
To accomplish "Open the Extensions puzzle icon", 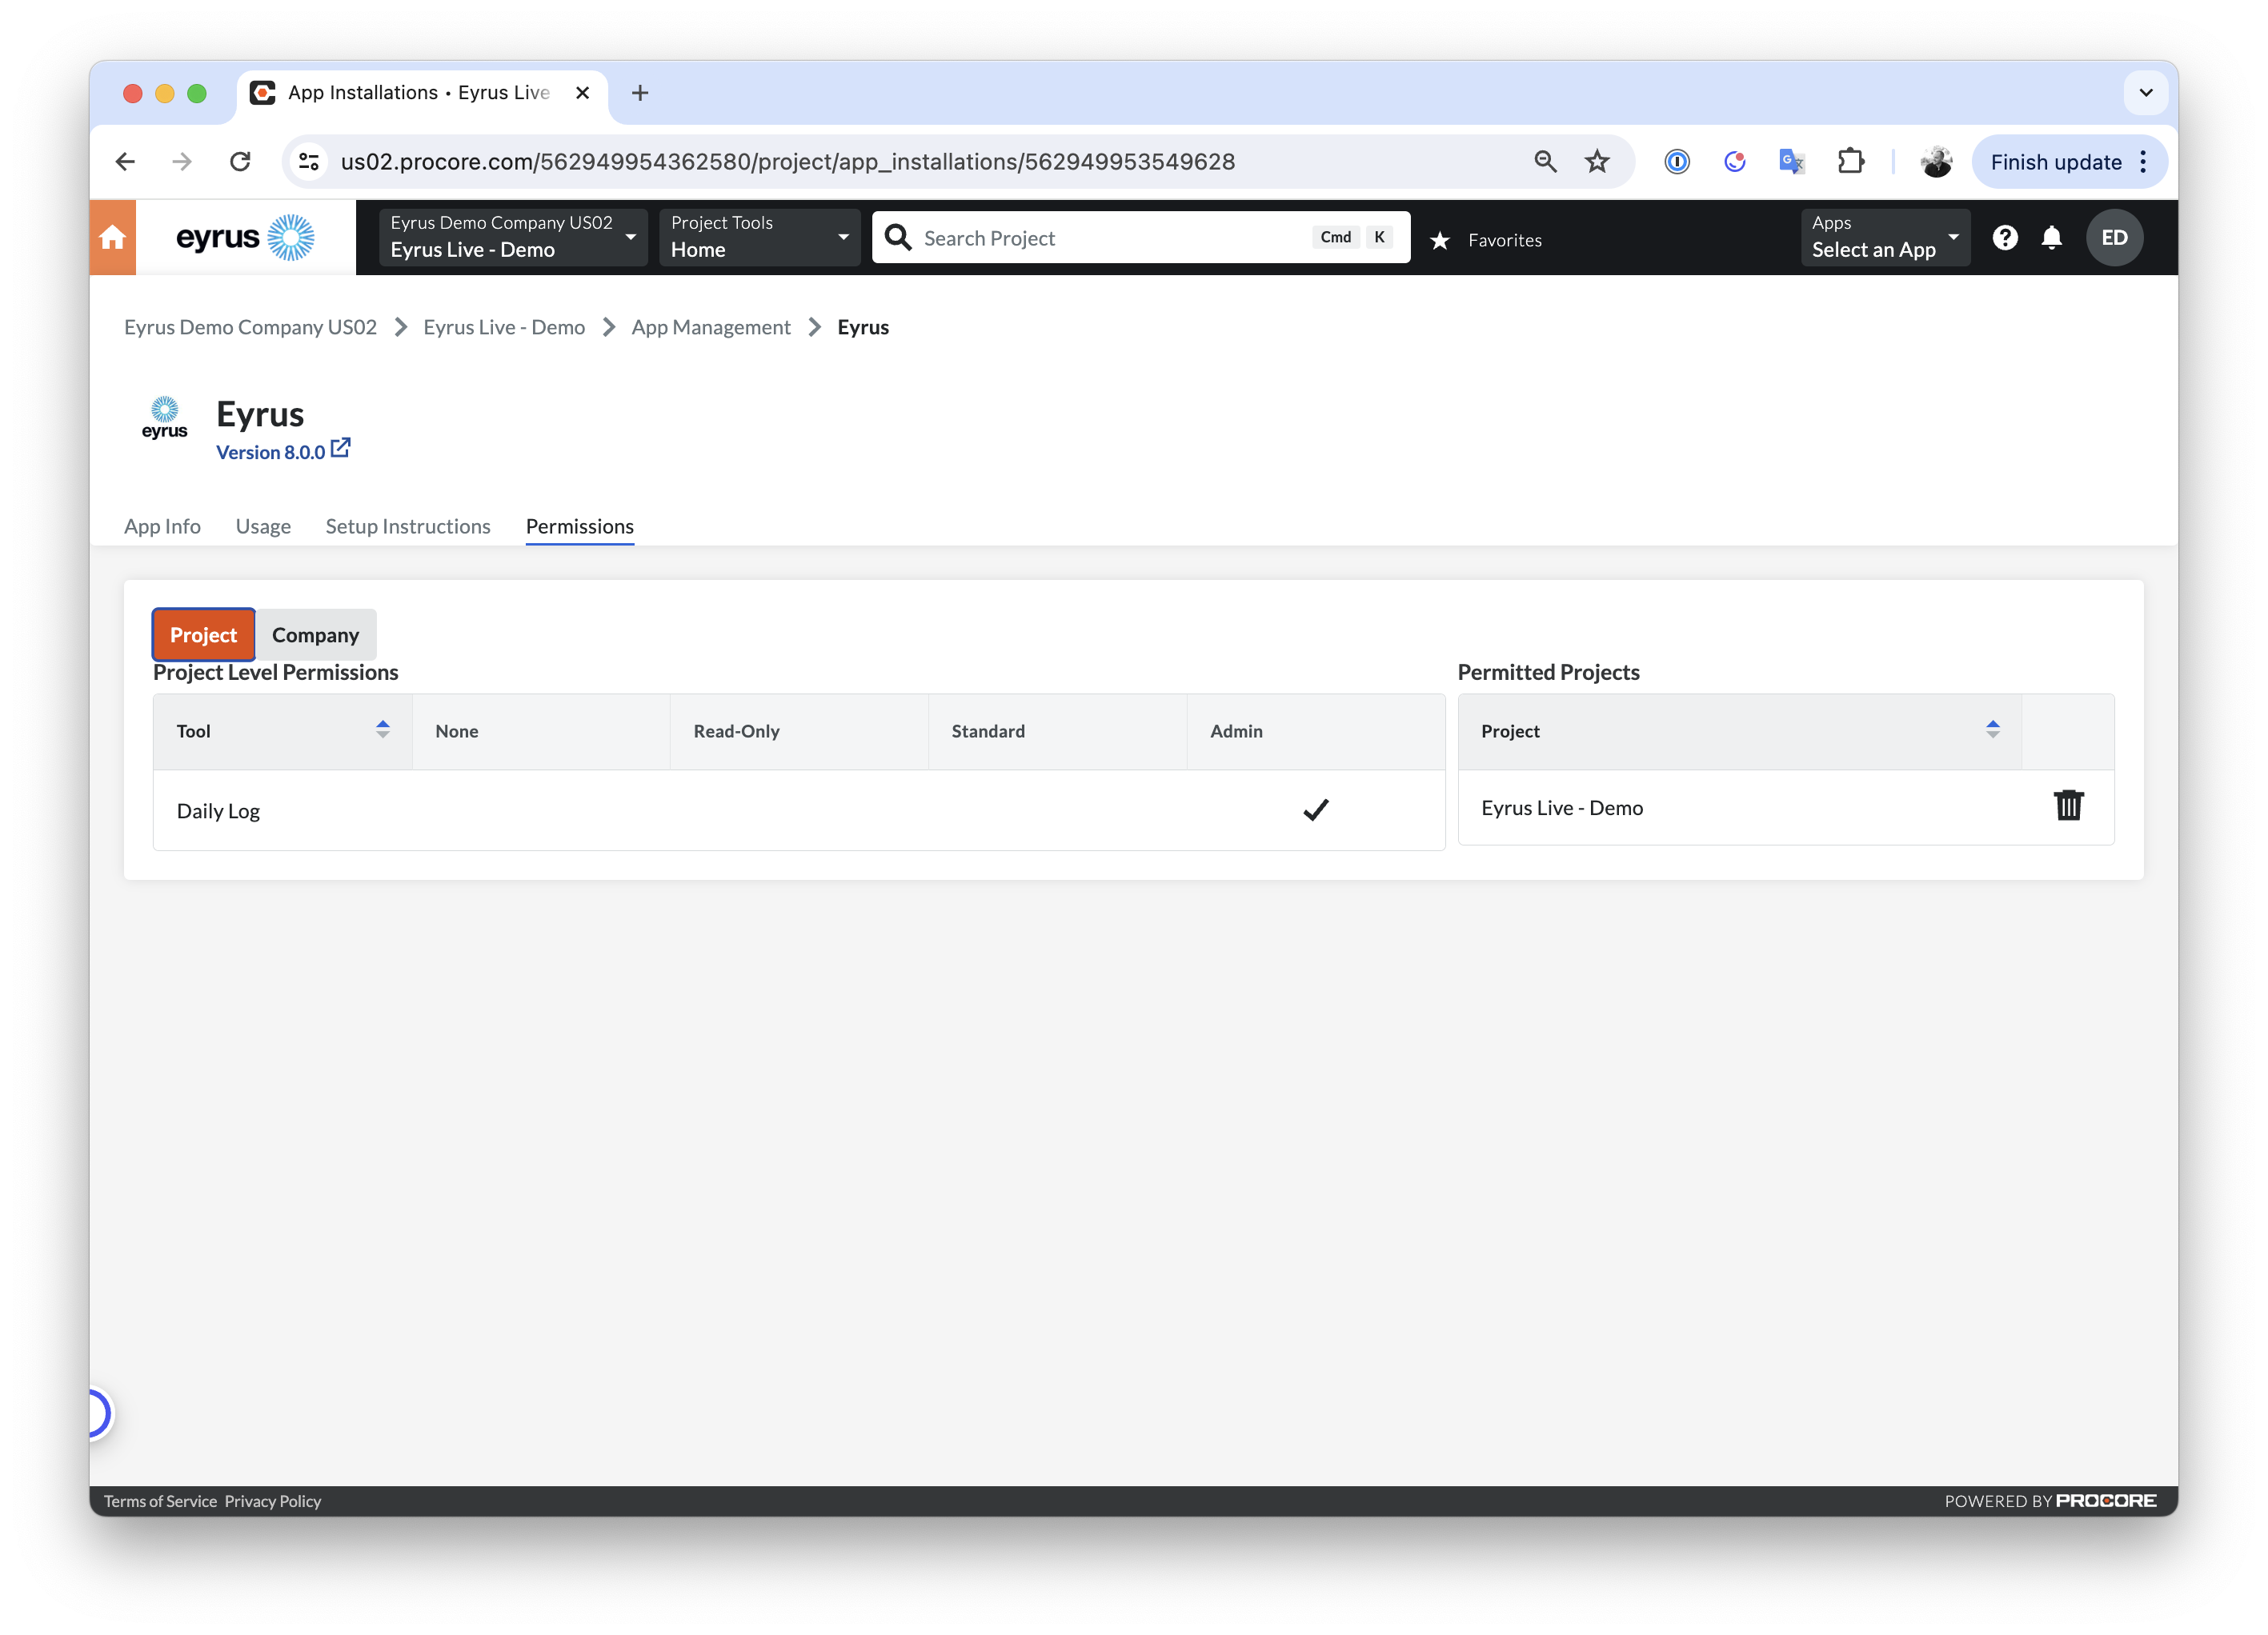I will (x=1850, y=162).
